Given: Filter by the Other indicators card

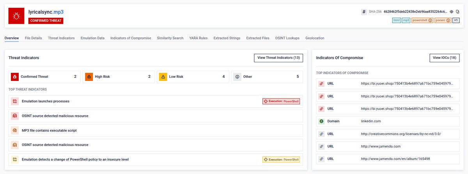Looking at the screenshot, I should (267, 77).
